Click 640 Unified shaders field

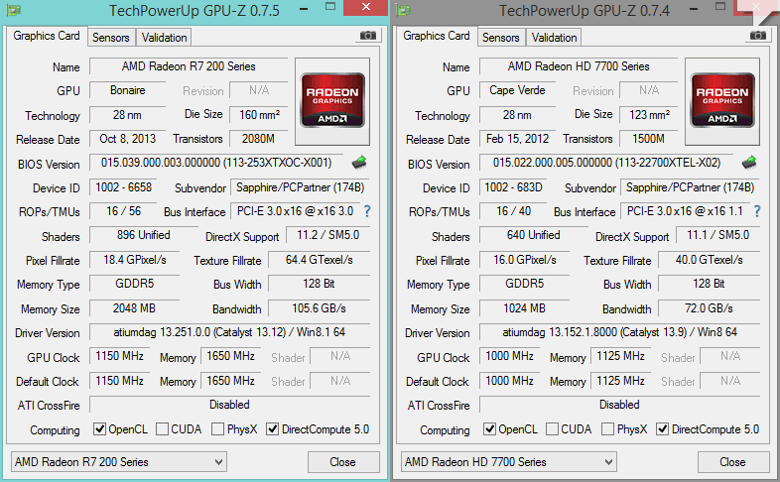point(534,235)
